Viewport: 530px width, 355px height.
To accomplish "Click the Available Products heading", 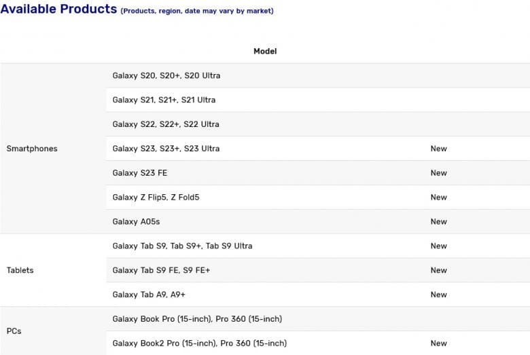I will (x=58, y=10).
